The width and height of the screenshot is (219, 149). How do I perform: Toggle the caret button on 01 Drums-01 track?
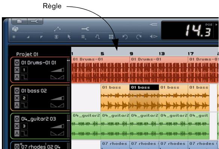17,77
